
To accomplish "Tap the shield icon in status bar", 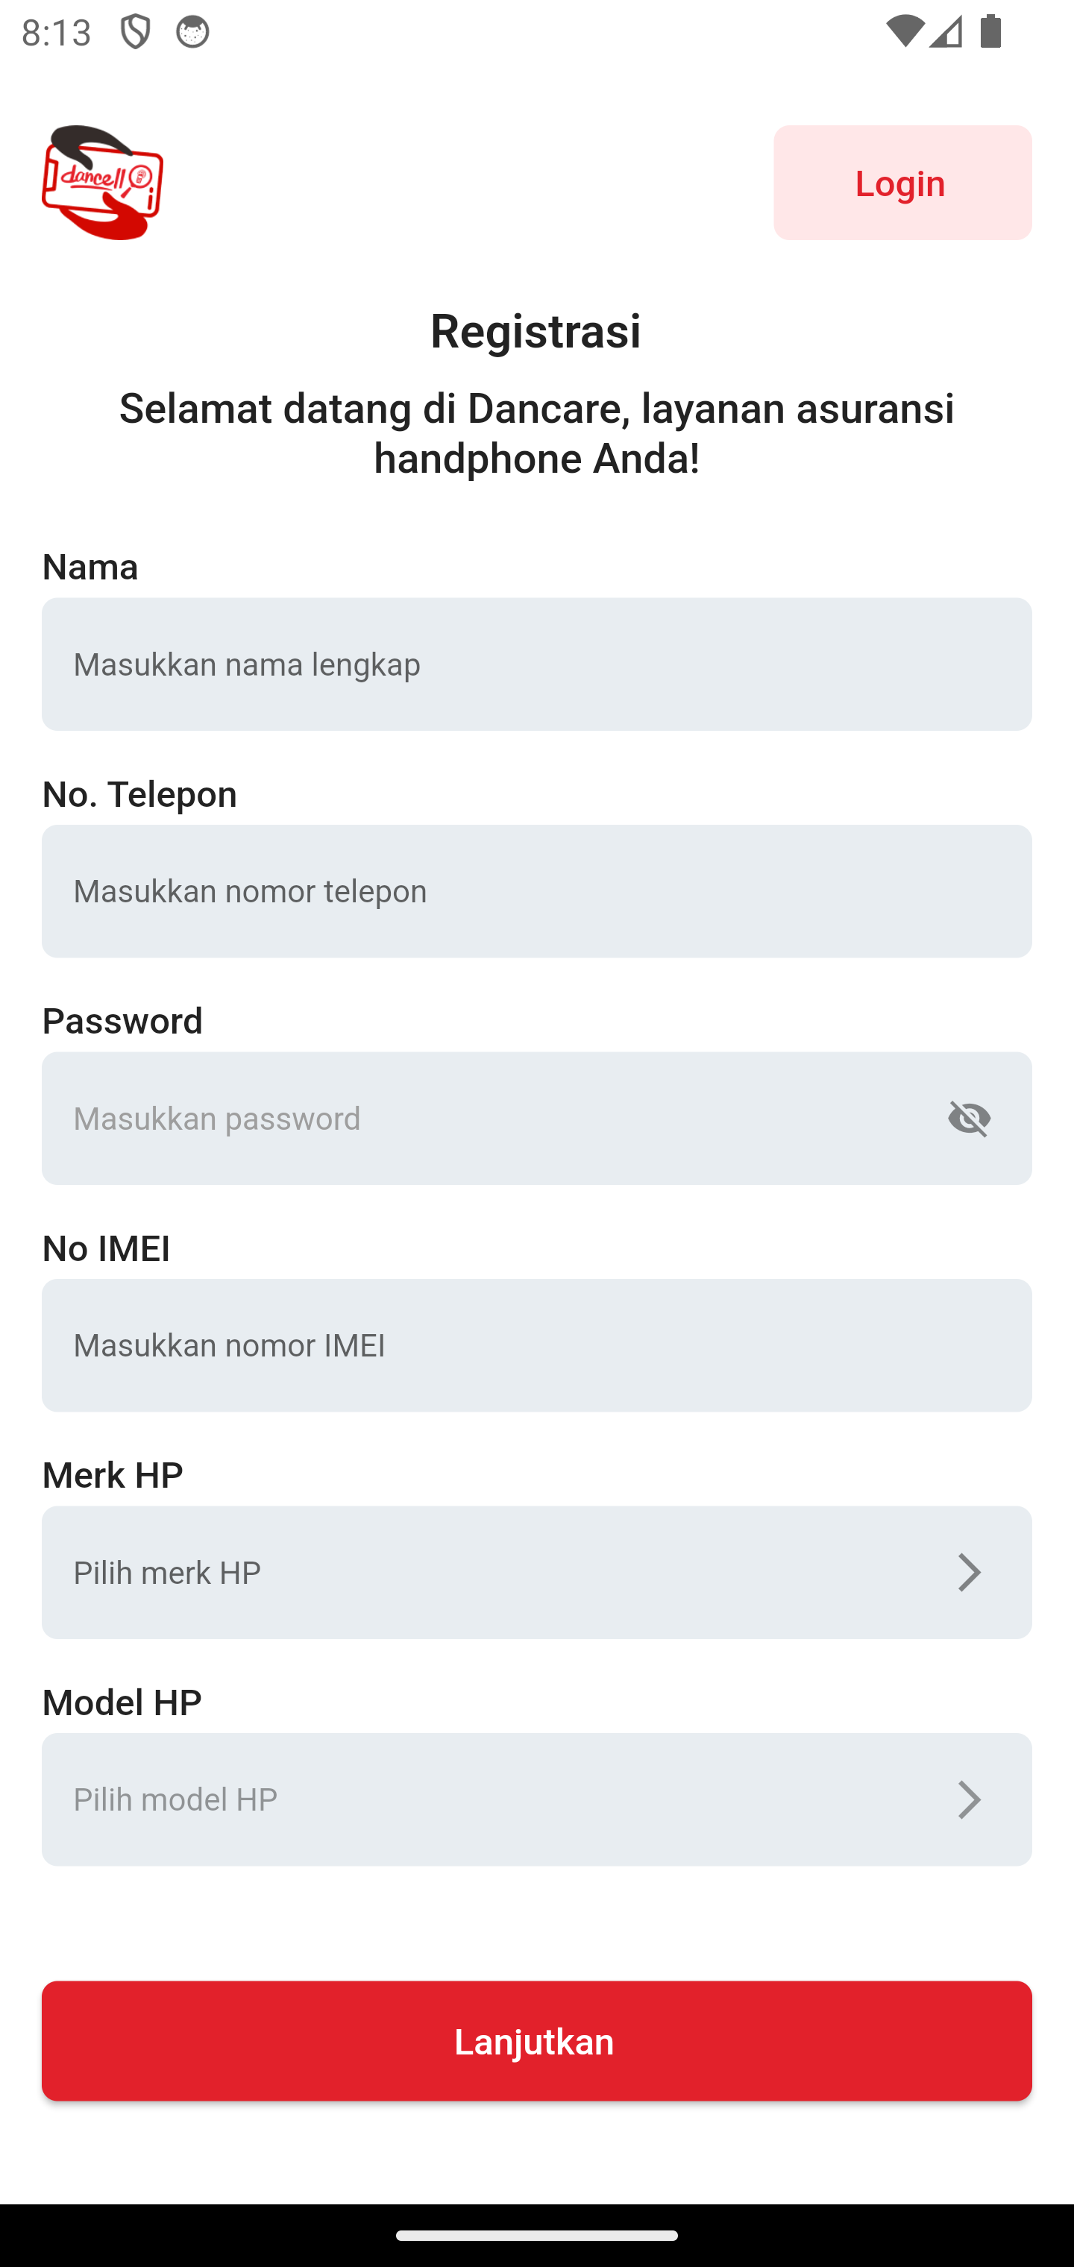I will 135,33.
